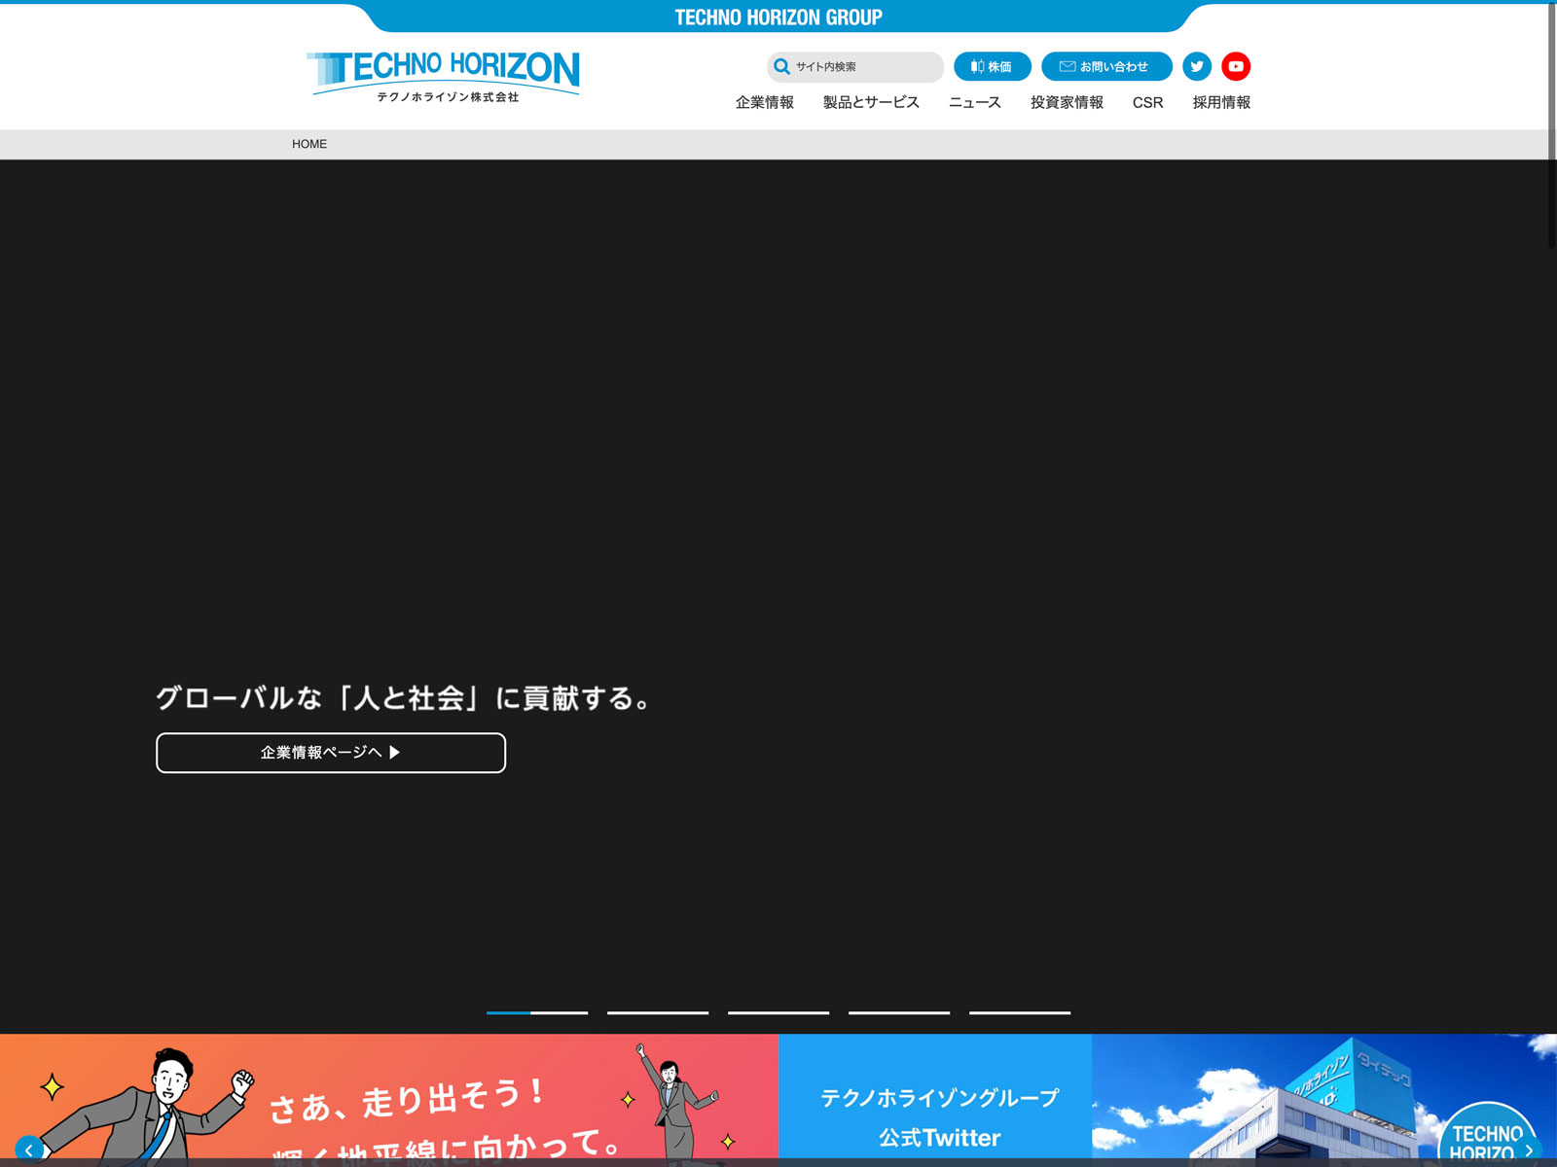Open the 投資家情報 menu
Image resolution: width=1557 pixels, height=1167 pixels.
[1067, 102]
